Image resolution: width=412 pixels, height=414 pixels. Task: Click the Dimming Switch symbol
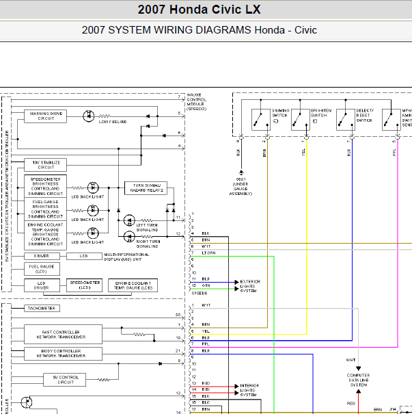pos(261,120)
